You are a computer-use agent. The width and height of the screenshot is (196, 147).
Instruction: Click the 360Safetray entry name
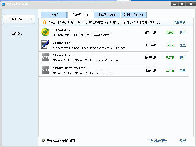[x=62, y=30]
